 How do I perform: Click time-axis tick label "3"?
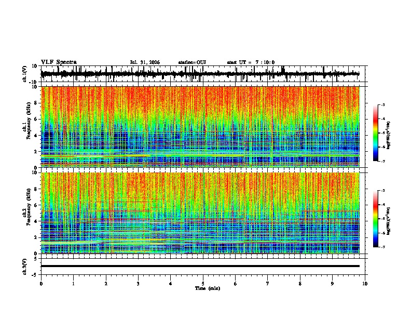[x=138, y=284]
